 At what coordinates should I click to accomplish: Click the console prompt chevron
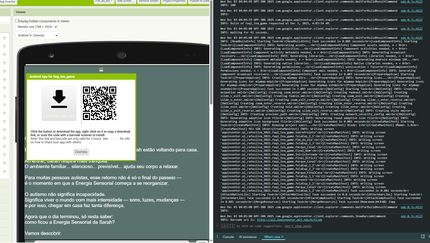[217, 226]
